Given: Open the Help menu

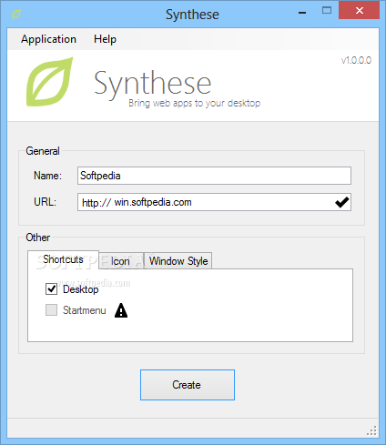Looking at the screenshot, I should click(x=105, y=39).
